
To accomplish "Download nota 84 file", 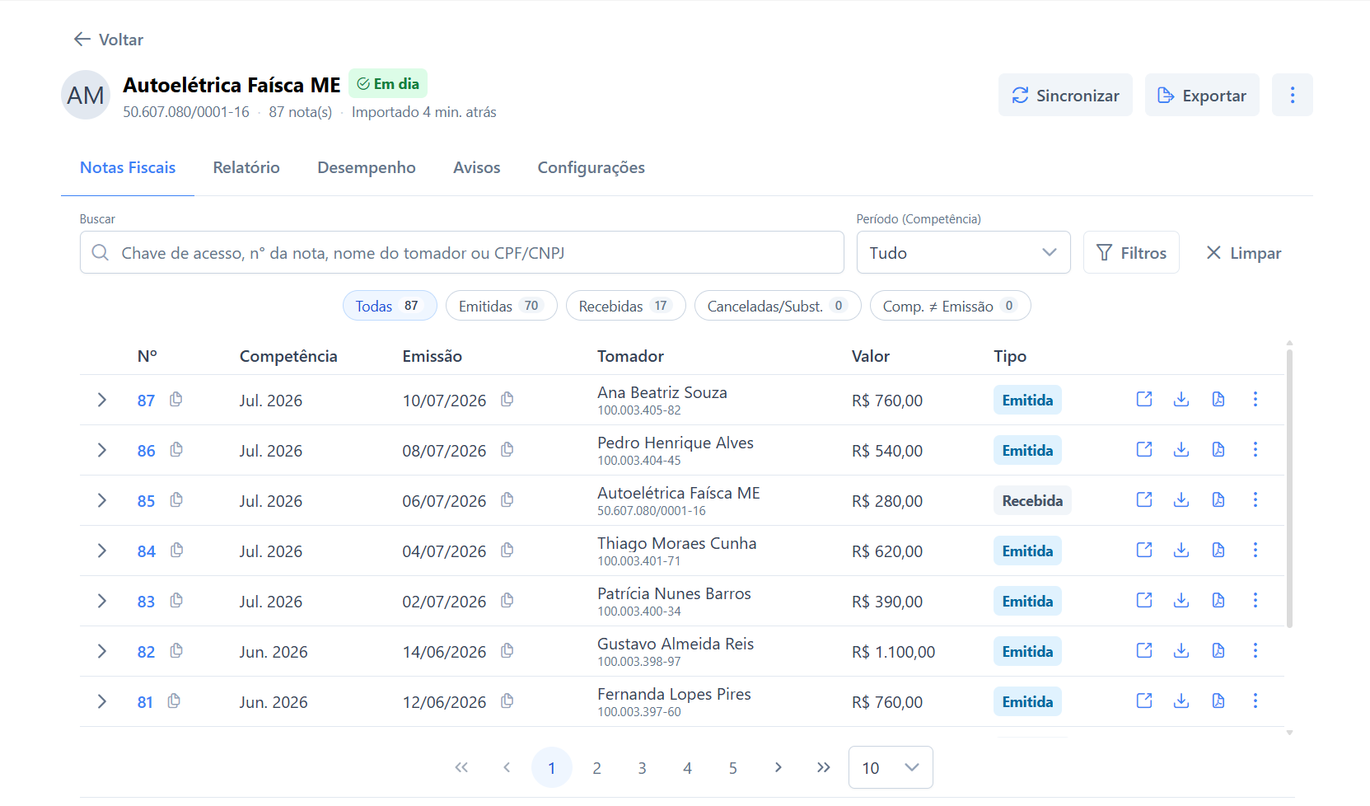I will [x=1181, y=551].
